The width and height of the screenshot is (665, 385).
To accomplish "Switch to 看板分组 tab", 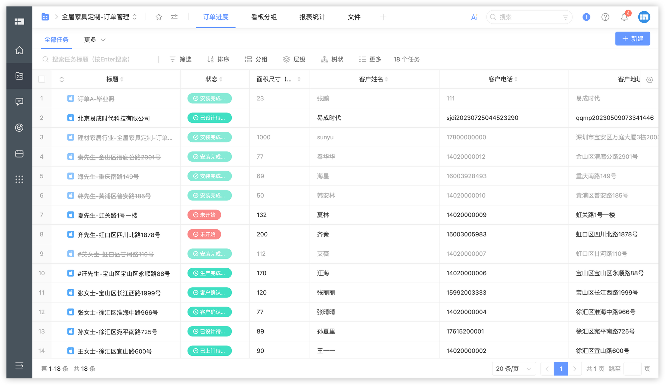I will 264,17.
